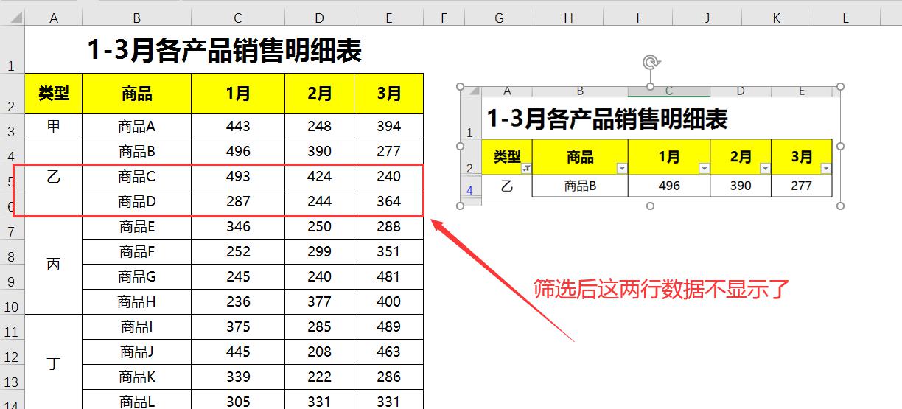Viewport: 902px width, 409px height.
Task: Click blue row number 4 in picture
Action: click(470, 189)
